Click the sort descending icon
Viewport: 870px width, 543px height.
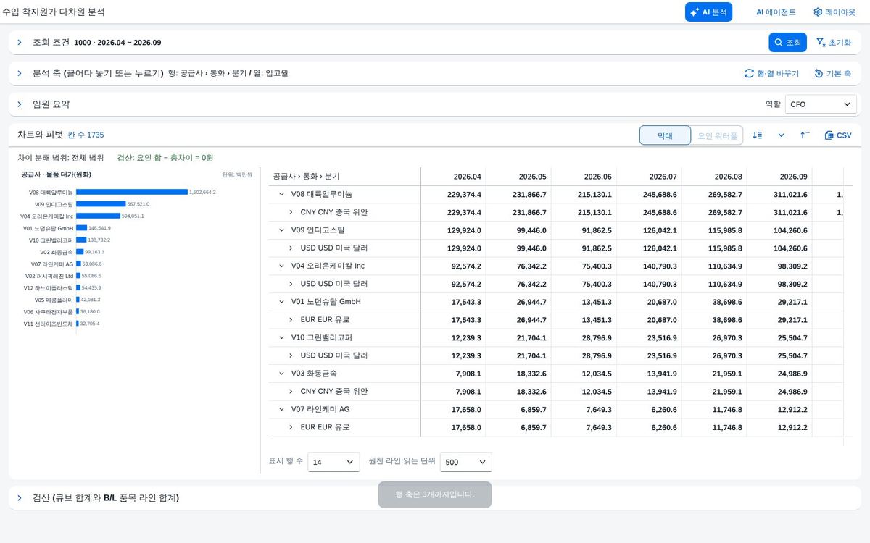pyautogui.click(x=758, y=135)
